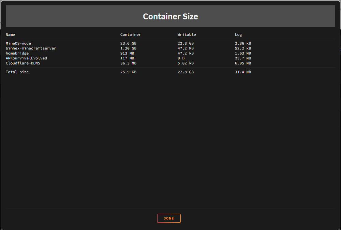The image size is (341, 230).
Task: Select total log size 31.4 MB
Action: click(243, 72)
